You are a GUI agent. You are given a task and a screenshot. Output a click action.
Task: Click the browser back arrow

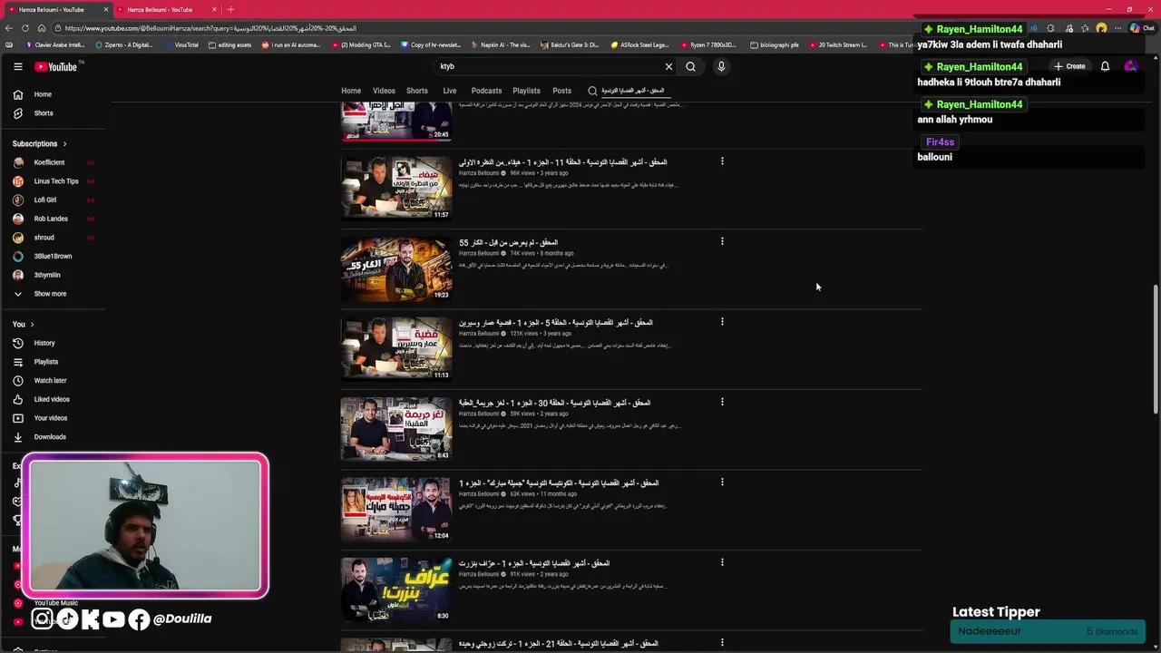[x=10, y=28]
